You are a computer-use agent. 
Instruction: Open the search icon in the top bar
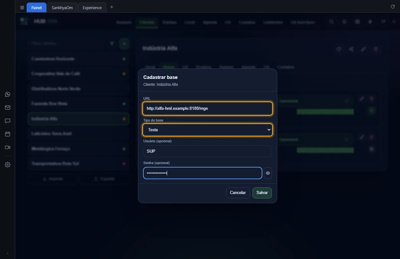click(331, 22)
